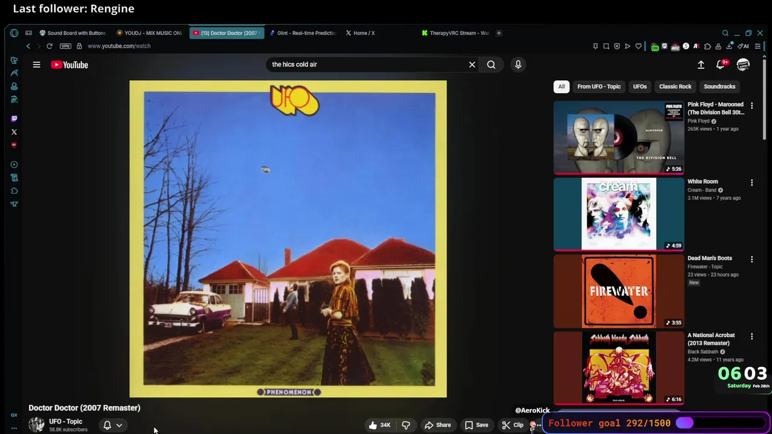Open the browser easy setup menu icon
Screen dimensions: 772x434
coord(758,46)
